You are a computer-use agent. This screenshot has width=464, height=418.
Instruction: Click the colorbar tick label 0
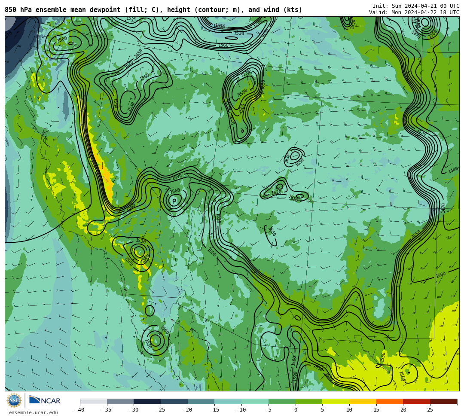point(296,410)
